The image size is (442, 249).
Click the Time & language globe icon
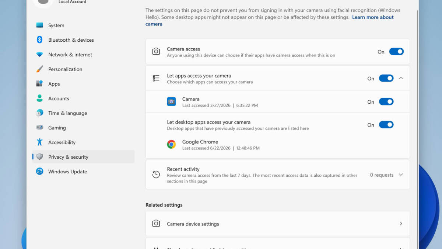tap(40, 113)
